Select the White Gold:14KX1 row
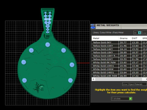Screen dimensions: 147x110 pos(119,73)
